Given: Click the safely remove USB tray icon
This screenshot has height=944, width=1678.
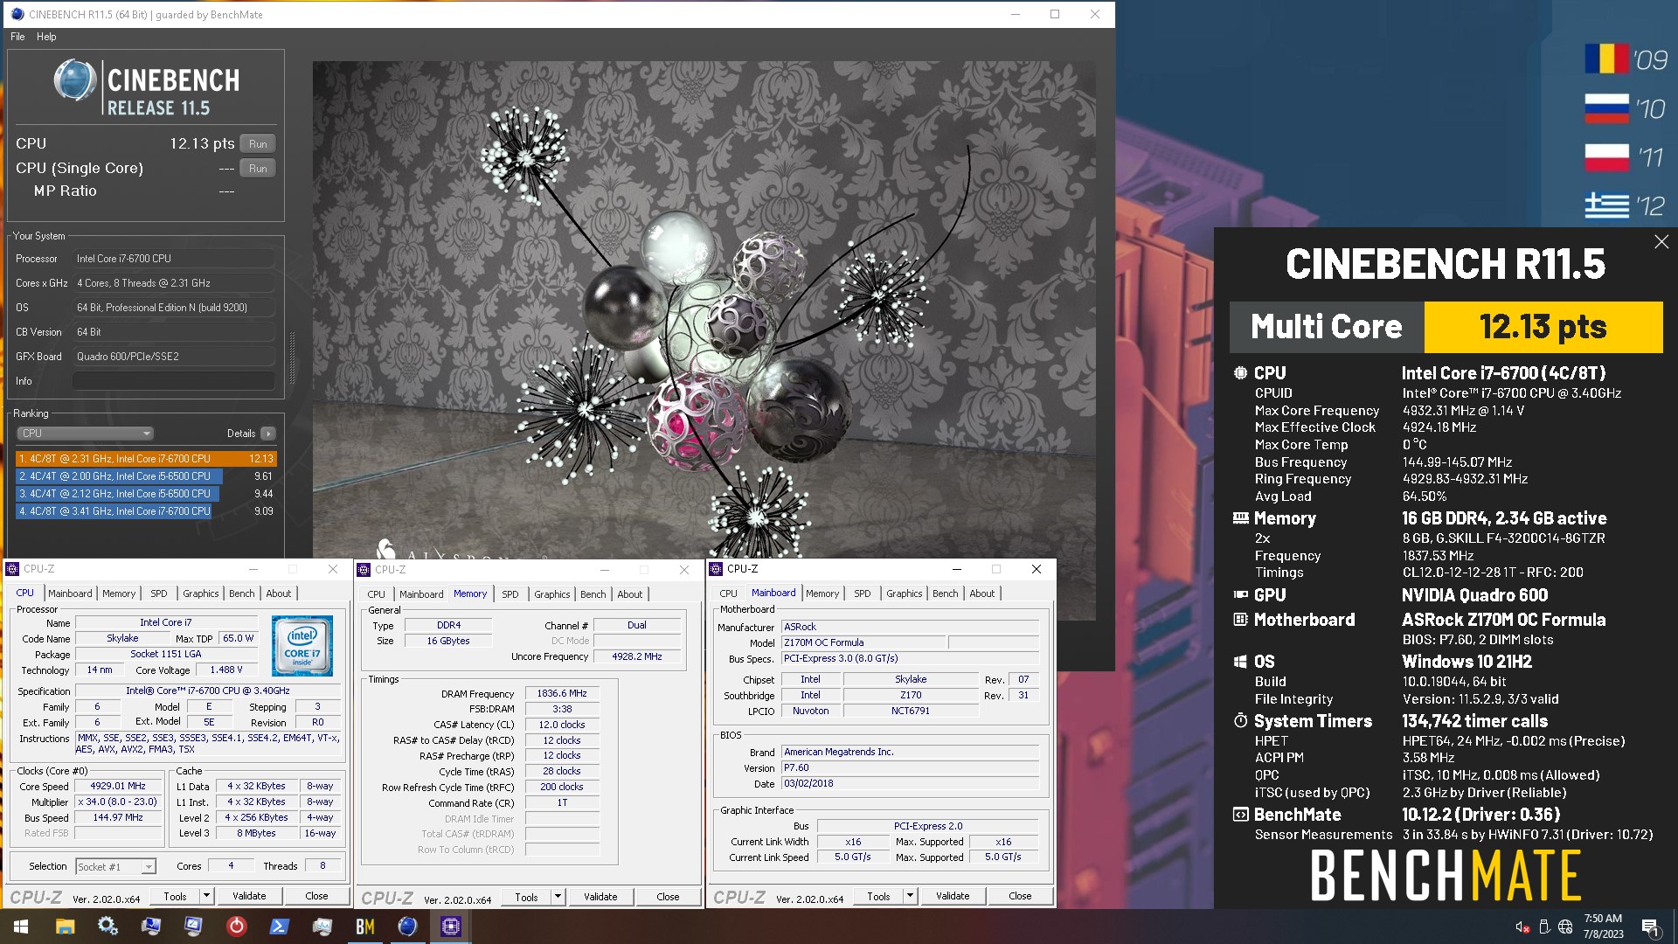Looking at the screenshot, I should [x=1543, y=927].
